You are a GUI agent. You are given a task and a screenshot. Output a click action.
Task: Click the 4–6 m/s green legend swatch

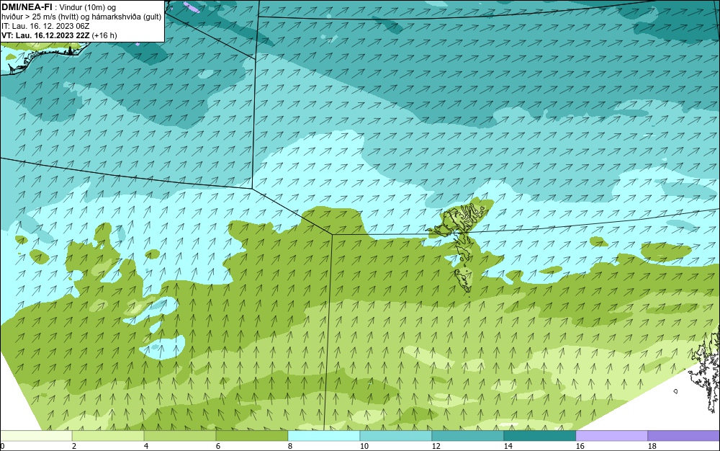[x=180, y=436]
